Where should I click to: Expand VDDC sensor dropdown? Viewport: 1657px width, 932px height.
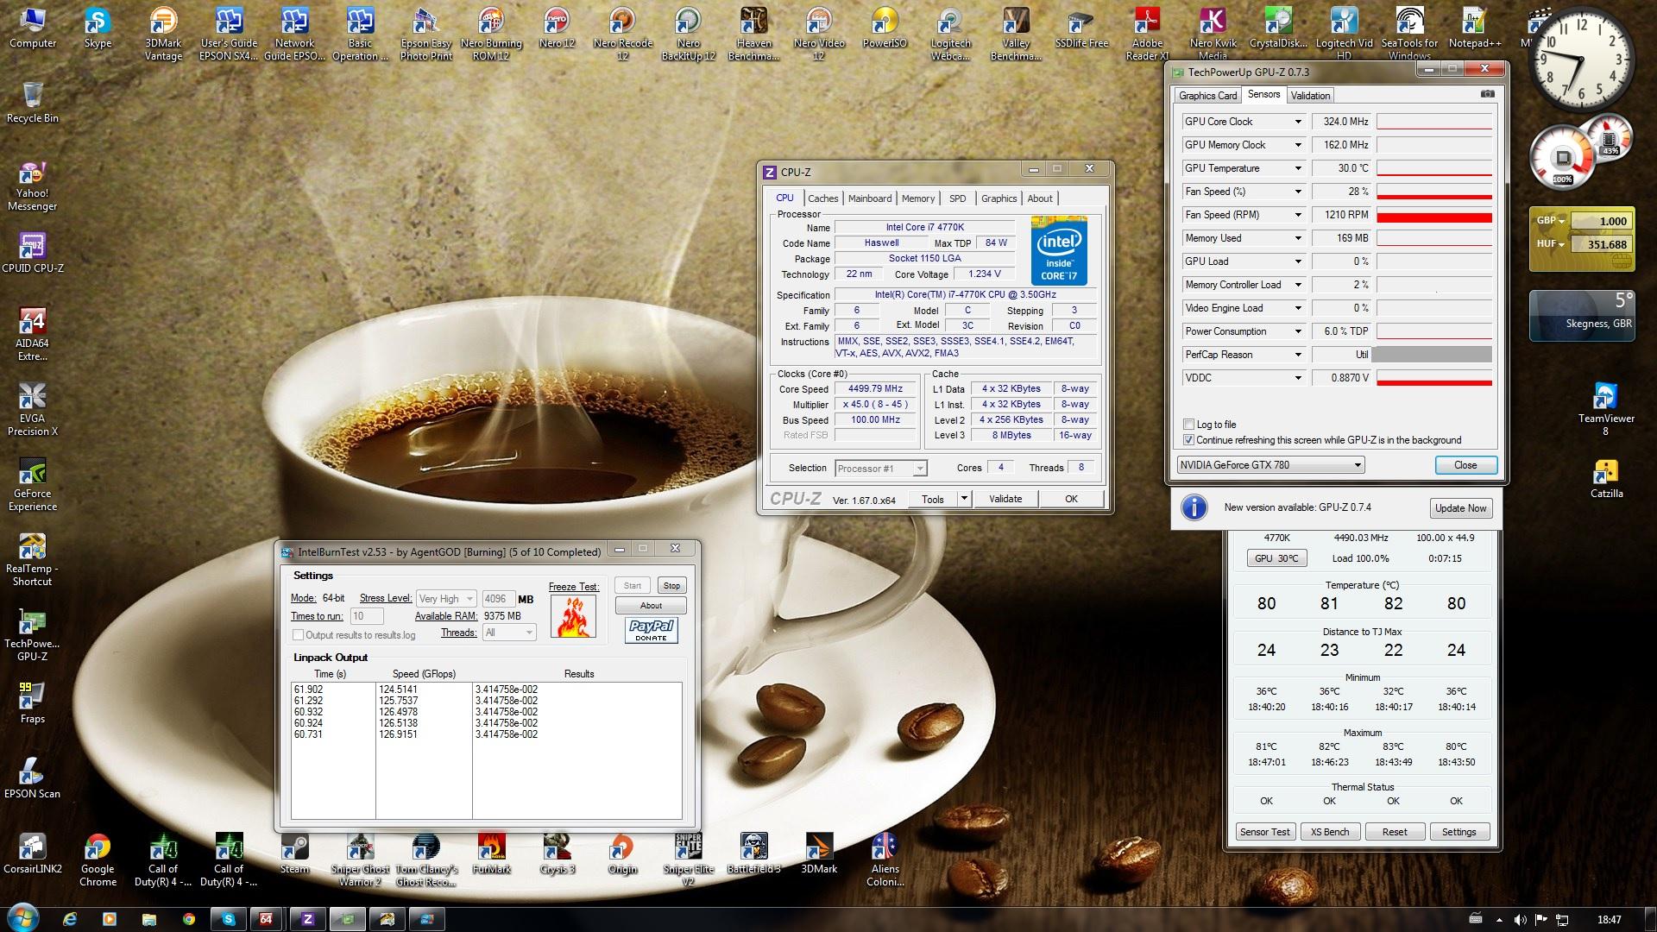[1297, 378]
